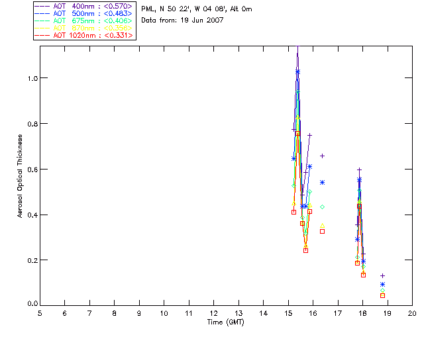This screenshot has width=424, height=339.
Task: Click the 0.6 y-axis tick label
Action: [x=32, y=169]
